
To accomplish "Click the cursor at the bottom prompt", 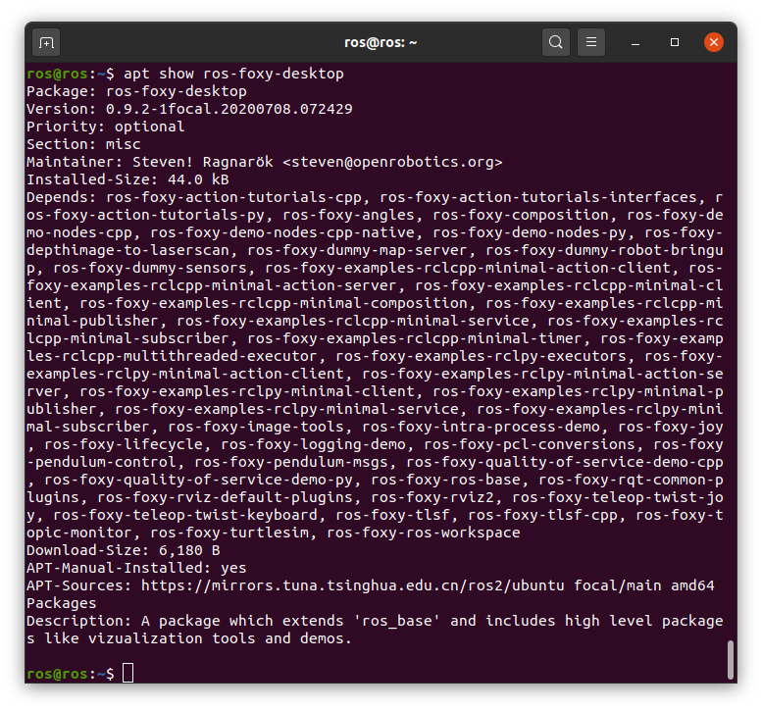I will point(127,673).
